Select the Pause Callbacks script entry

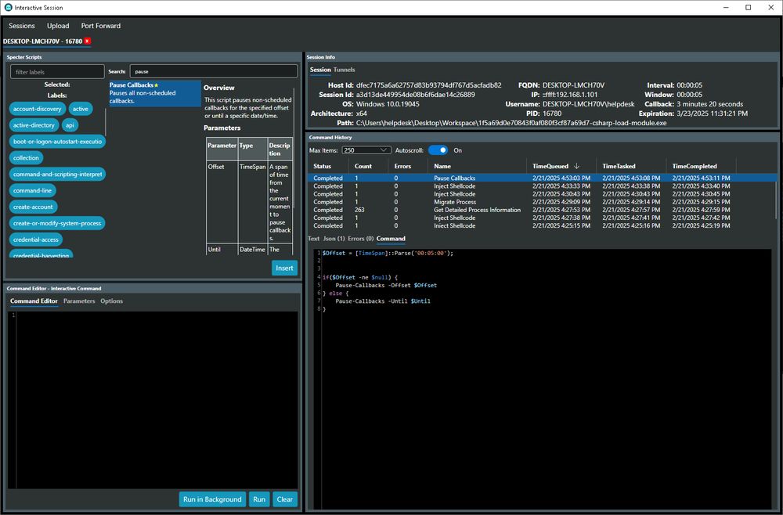click(155, 93)
